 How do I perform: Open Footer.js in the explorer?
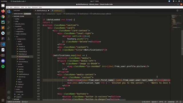click(22, 46)
